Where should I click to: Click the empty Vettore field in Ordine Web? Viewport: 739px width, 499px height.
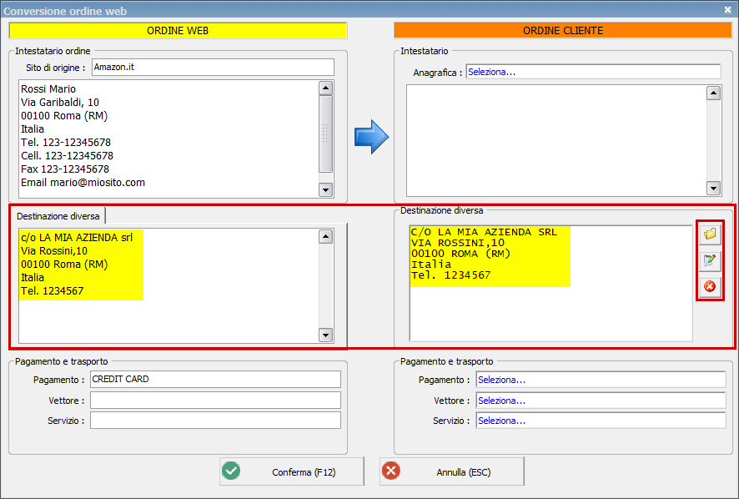coord(215,401)
